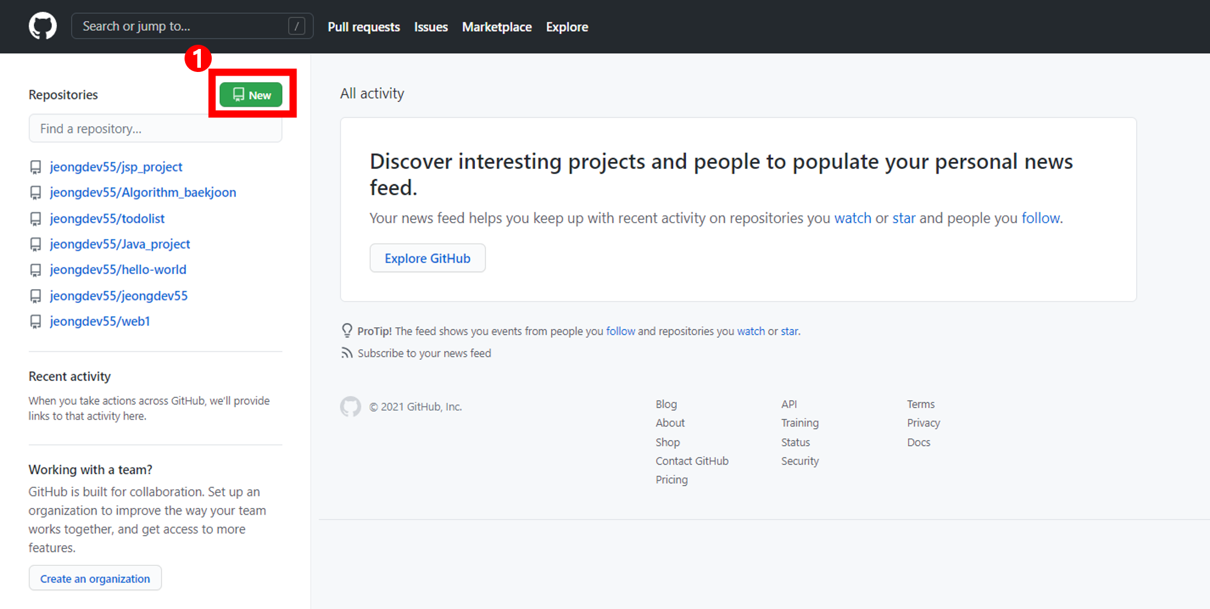Click Create an organization button
Image resolution: width=1210 pixels, height=609 pixels.
pos(95,578)
